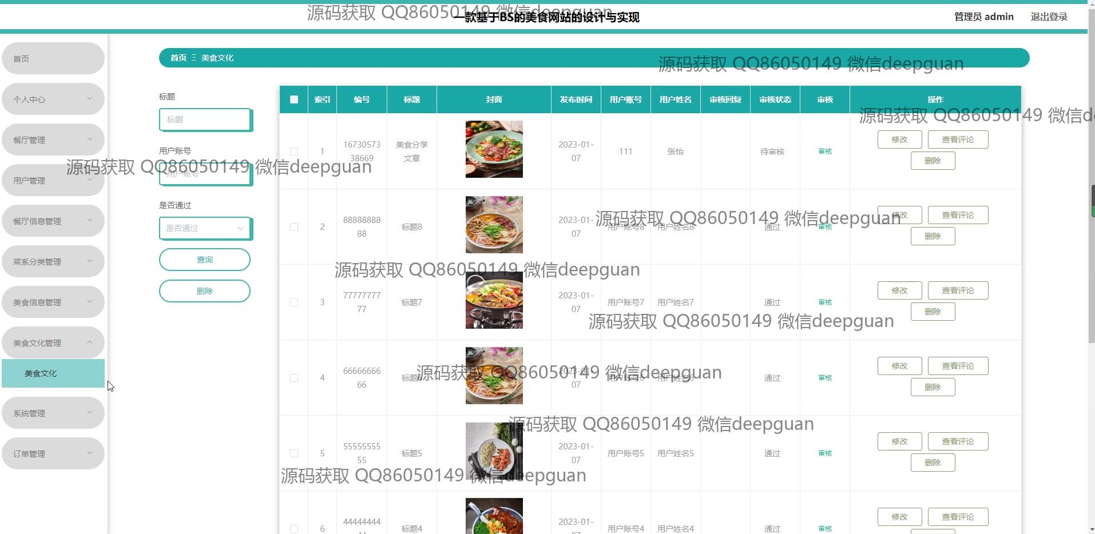Select the 美食文化 submenu item

[53, 373]
